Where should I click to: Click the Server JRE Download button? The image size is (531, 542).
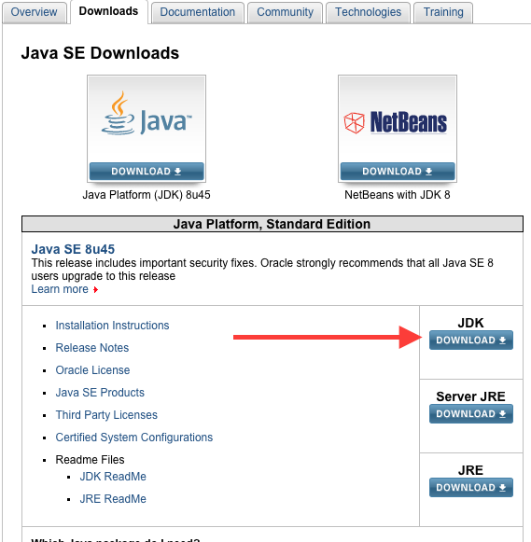[471, 414]
